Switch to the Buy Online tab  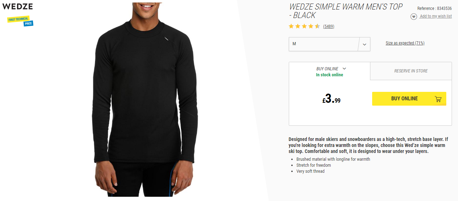point(330,71)
